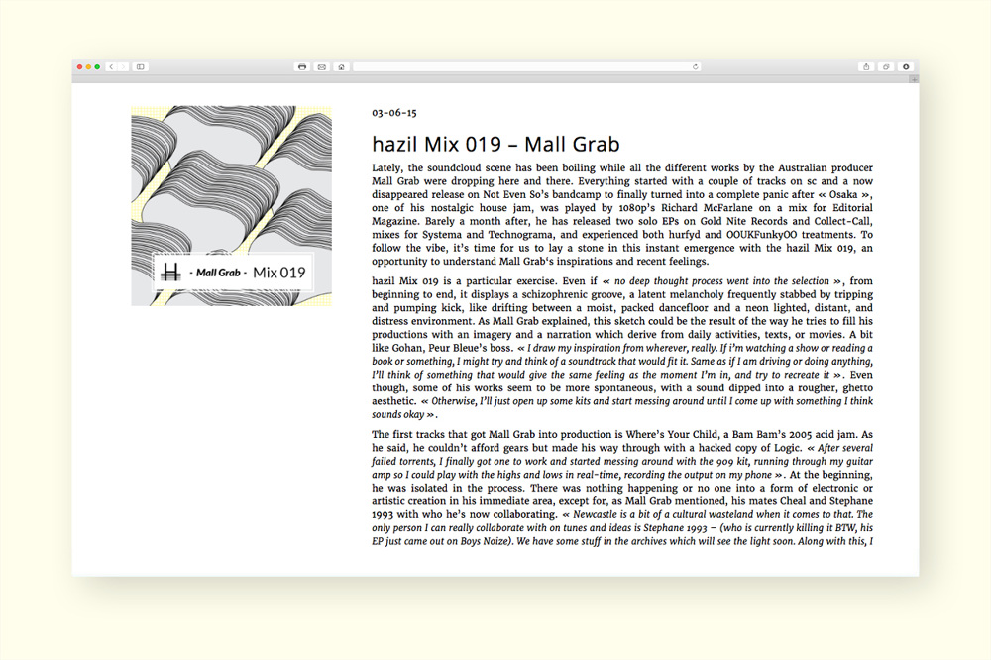
Task: Click the article title hazil Mix 019
Action: (x=495, y=144)
